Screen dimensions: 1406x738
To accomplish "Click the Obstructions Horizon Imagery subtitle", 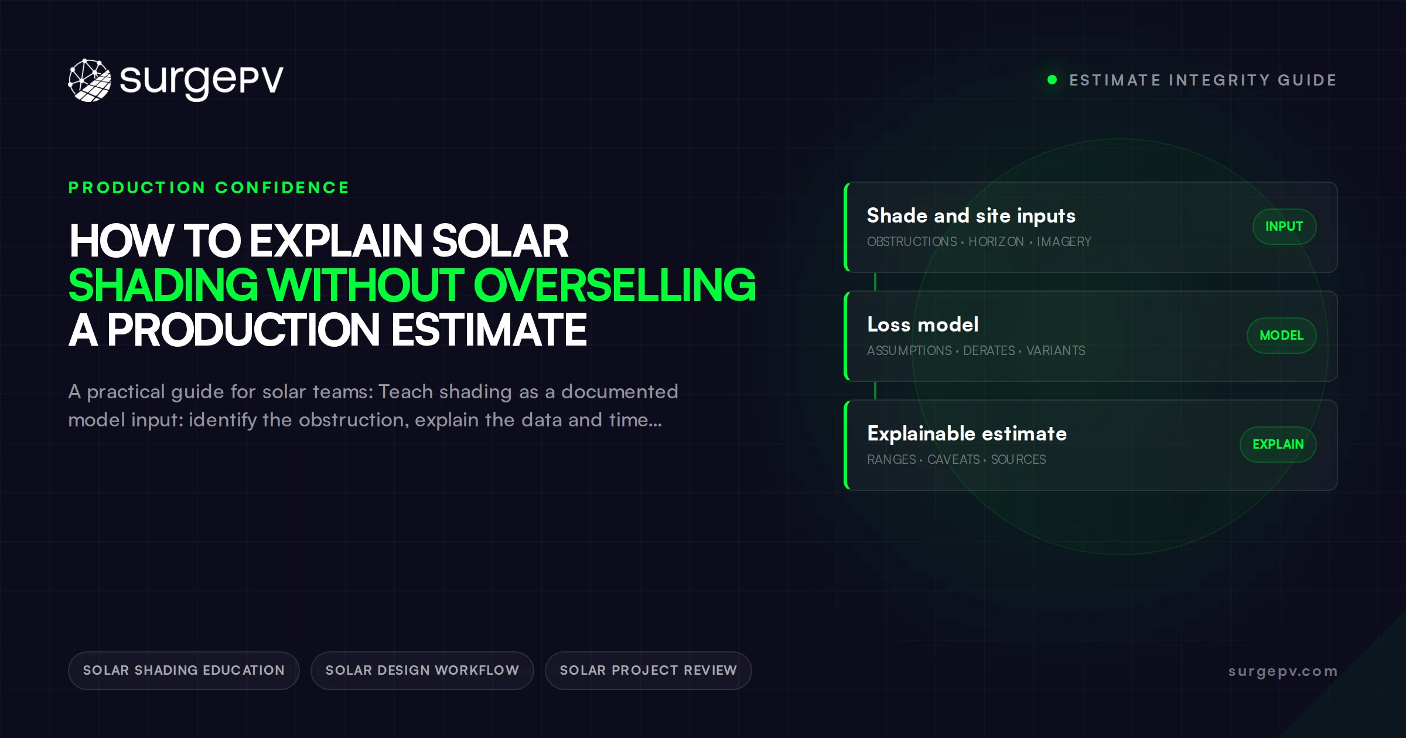I will pos(979,241).
